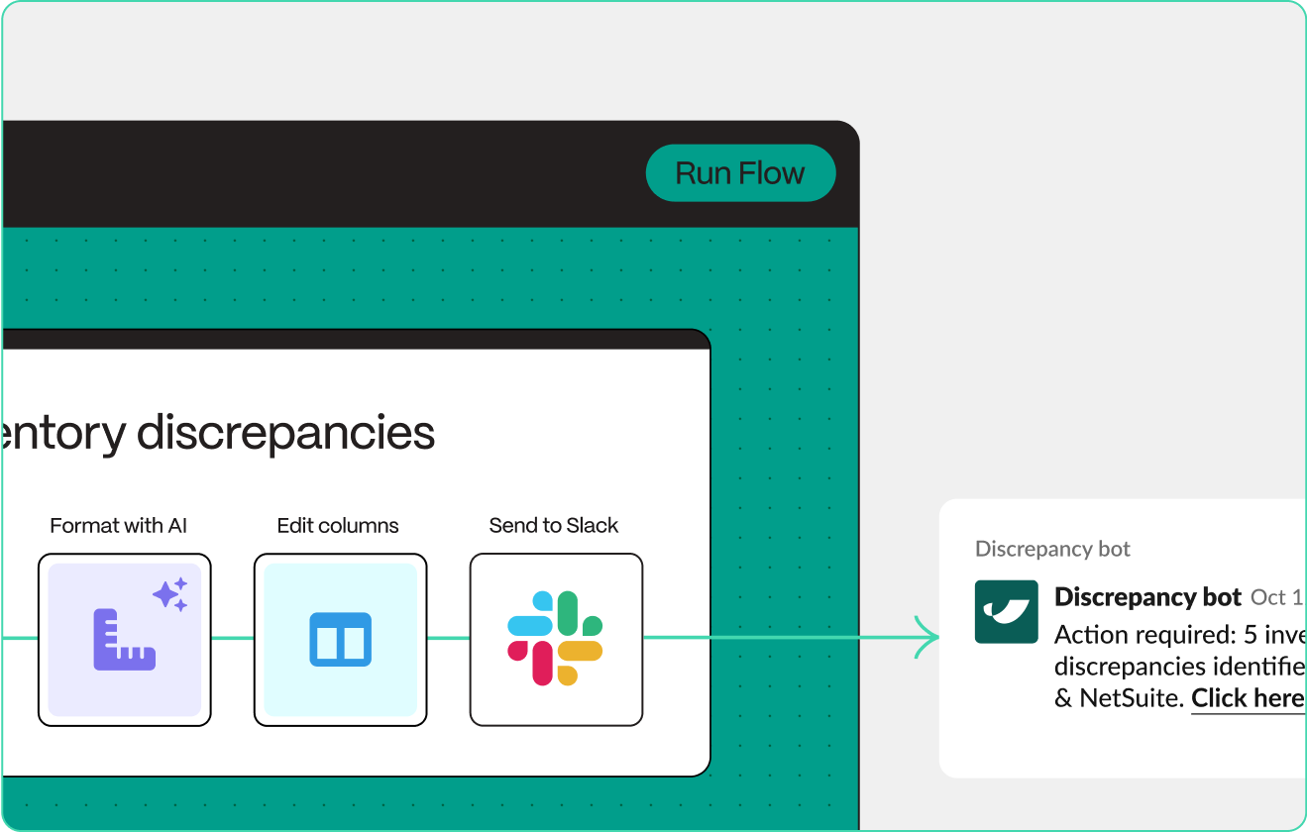Select the Format with AI ruler icon
This screenshot has height=832, width=1307.
pyautogui.click(x=125, y=640)
